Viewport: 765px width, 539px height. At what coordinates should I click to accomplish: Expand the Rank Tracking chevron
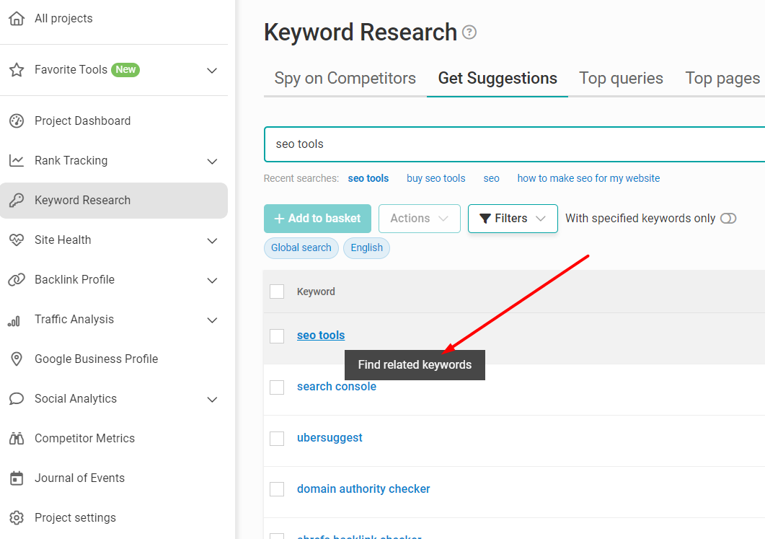pyautogui.click(x=212, y=161)
